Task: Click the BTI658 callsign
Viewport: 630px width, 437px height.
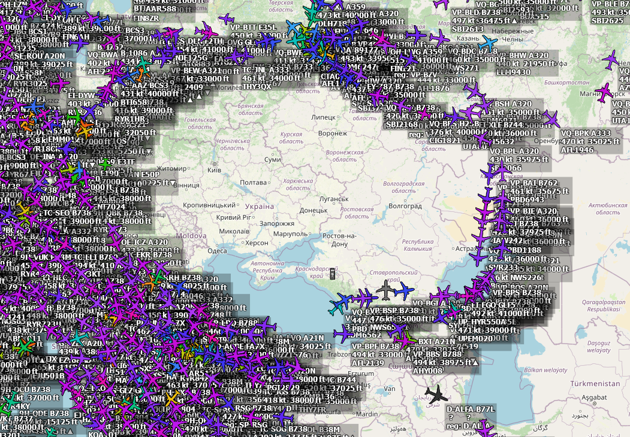Action: click(134, 102)
